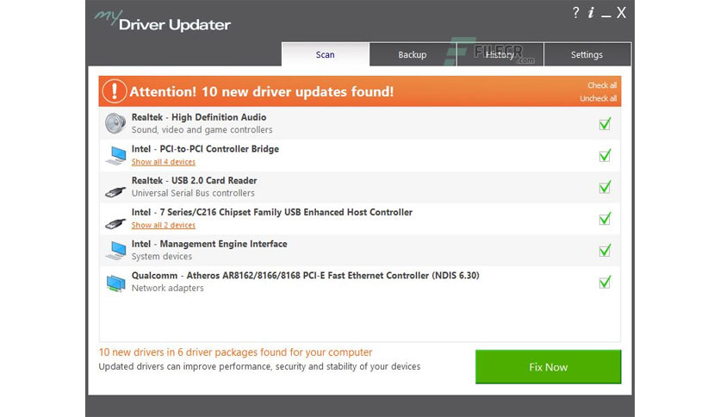The width and height of the screenshot is (720, 417).
Task: Click Updated drivers can improve performance text
Action: tap(259, 366)
